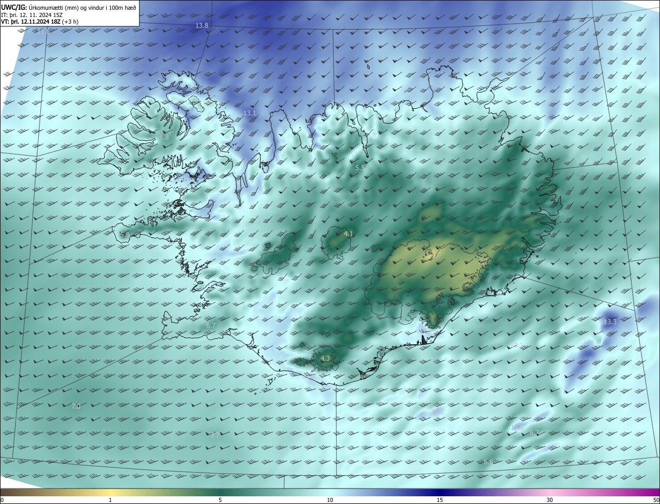The image size is (660, 504).
Task: Click the 5.5 value label
Action: click(360, 168)
